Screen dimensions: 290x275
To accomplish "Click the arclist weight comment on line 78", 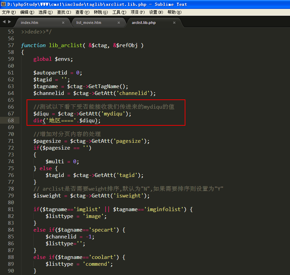I will (x=128, y=189).
